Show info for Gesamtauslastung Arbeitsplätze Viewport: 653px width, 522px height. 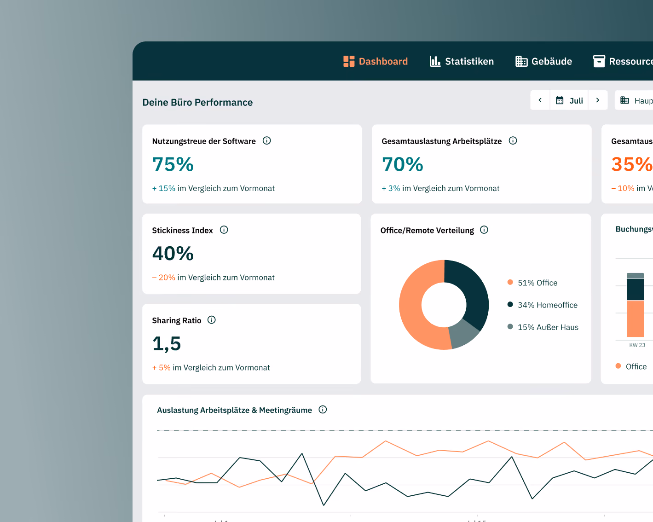pos(513,141)
